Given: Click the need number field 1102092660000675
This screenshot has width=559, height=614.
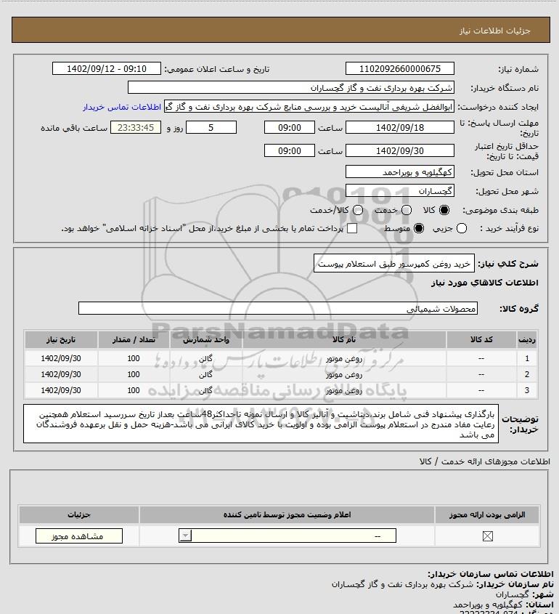Looking at the screenshot, I should [400, 68].
